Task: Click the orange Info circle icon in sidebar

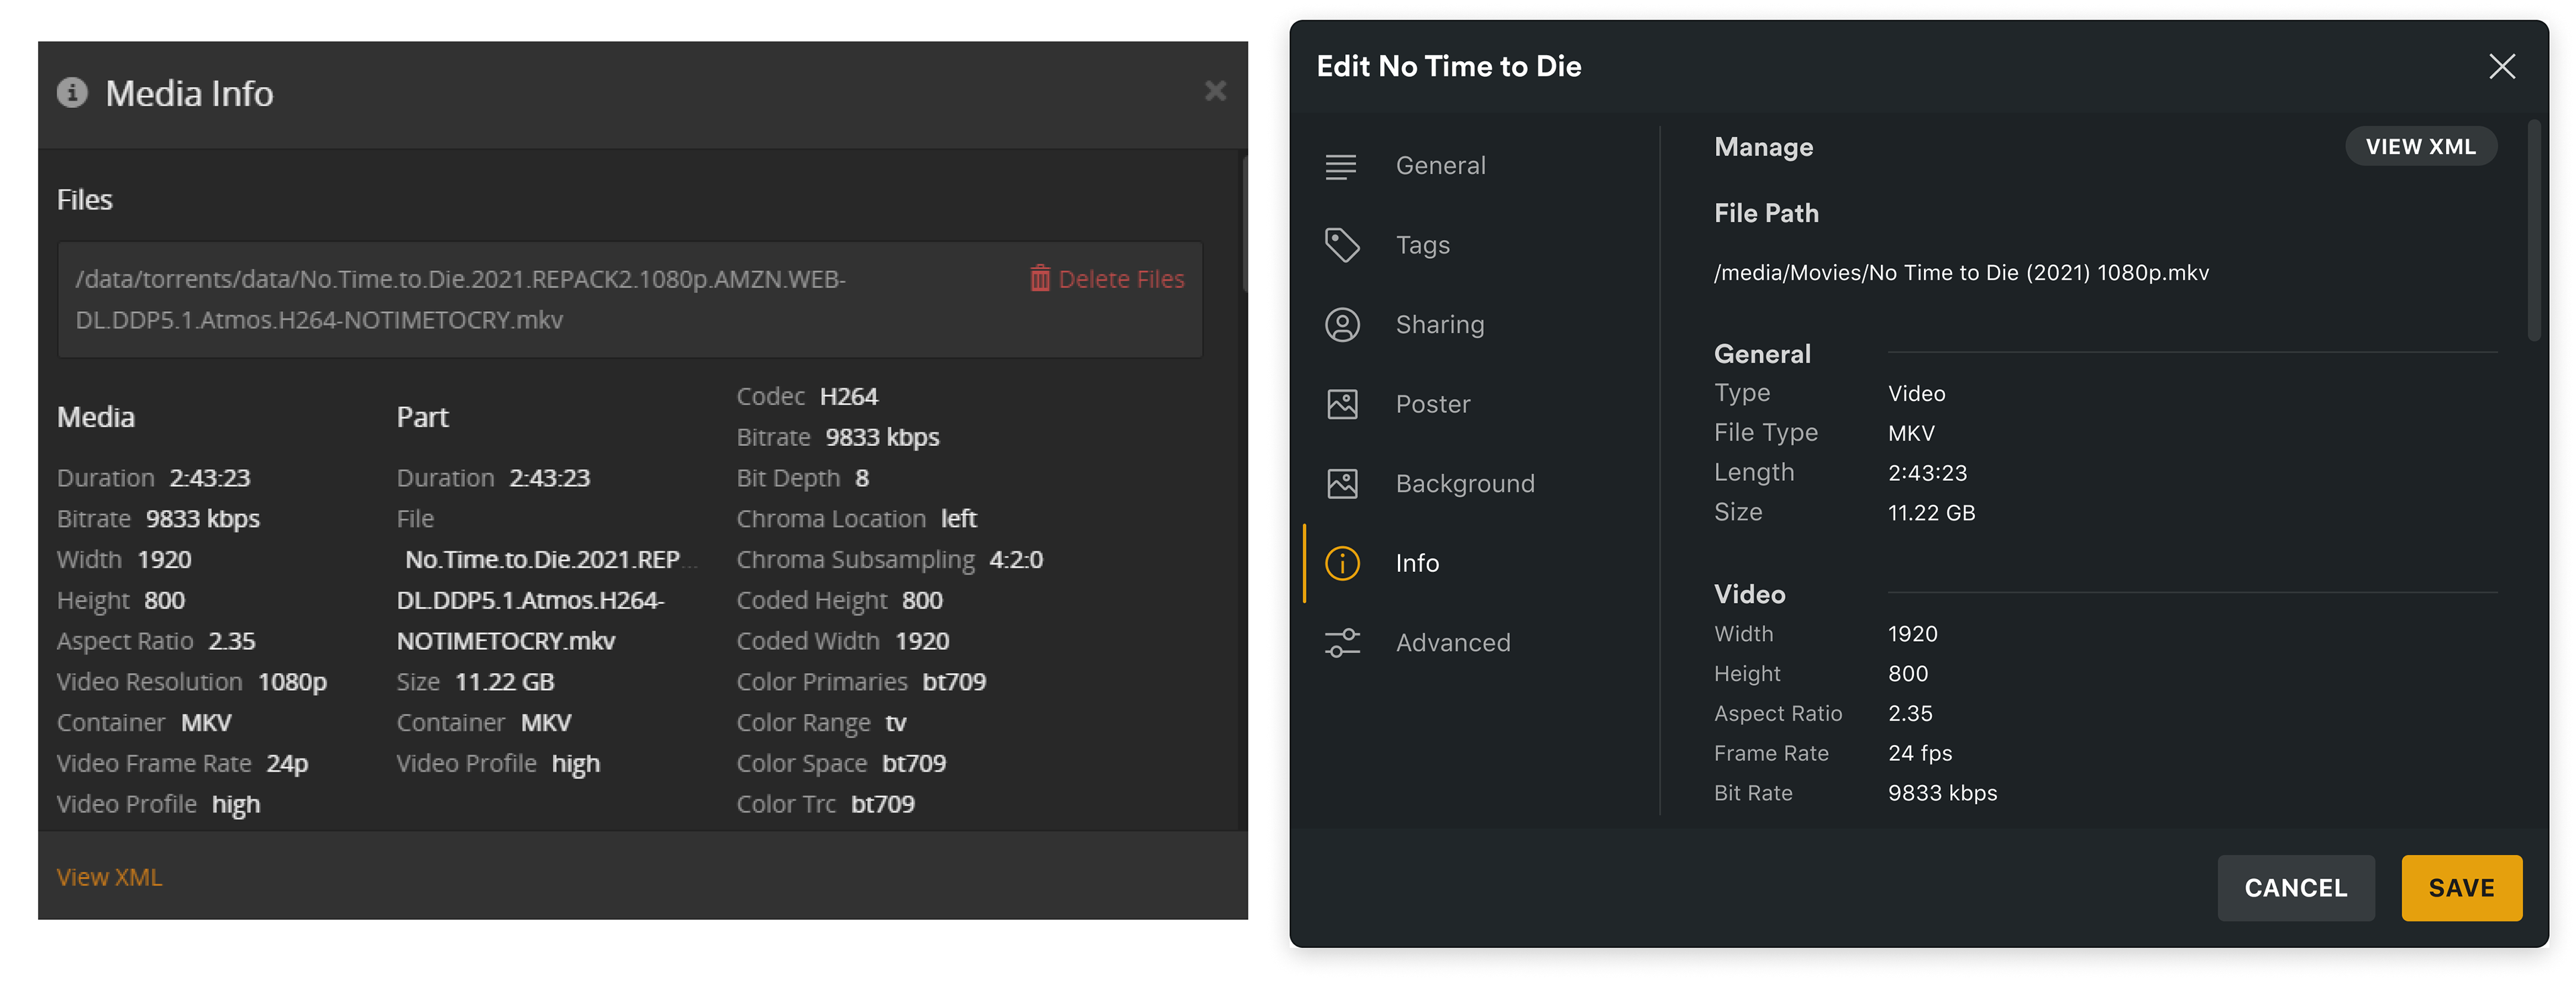Action: coord(1342,563)
